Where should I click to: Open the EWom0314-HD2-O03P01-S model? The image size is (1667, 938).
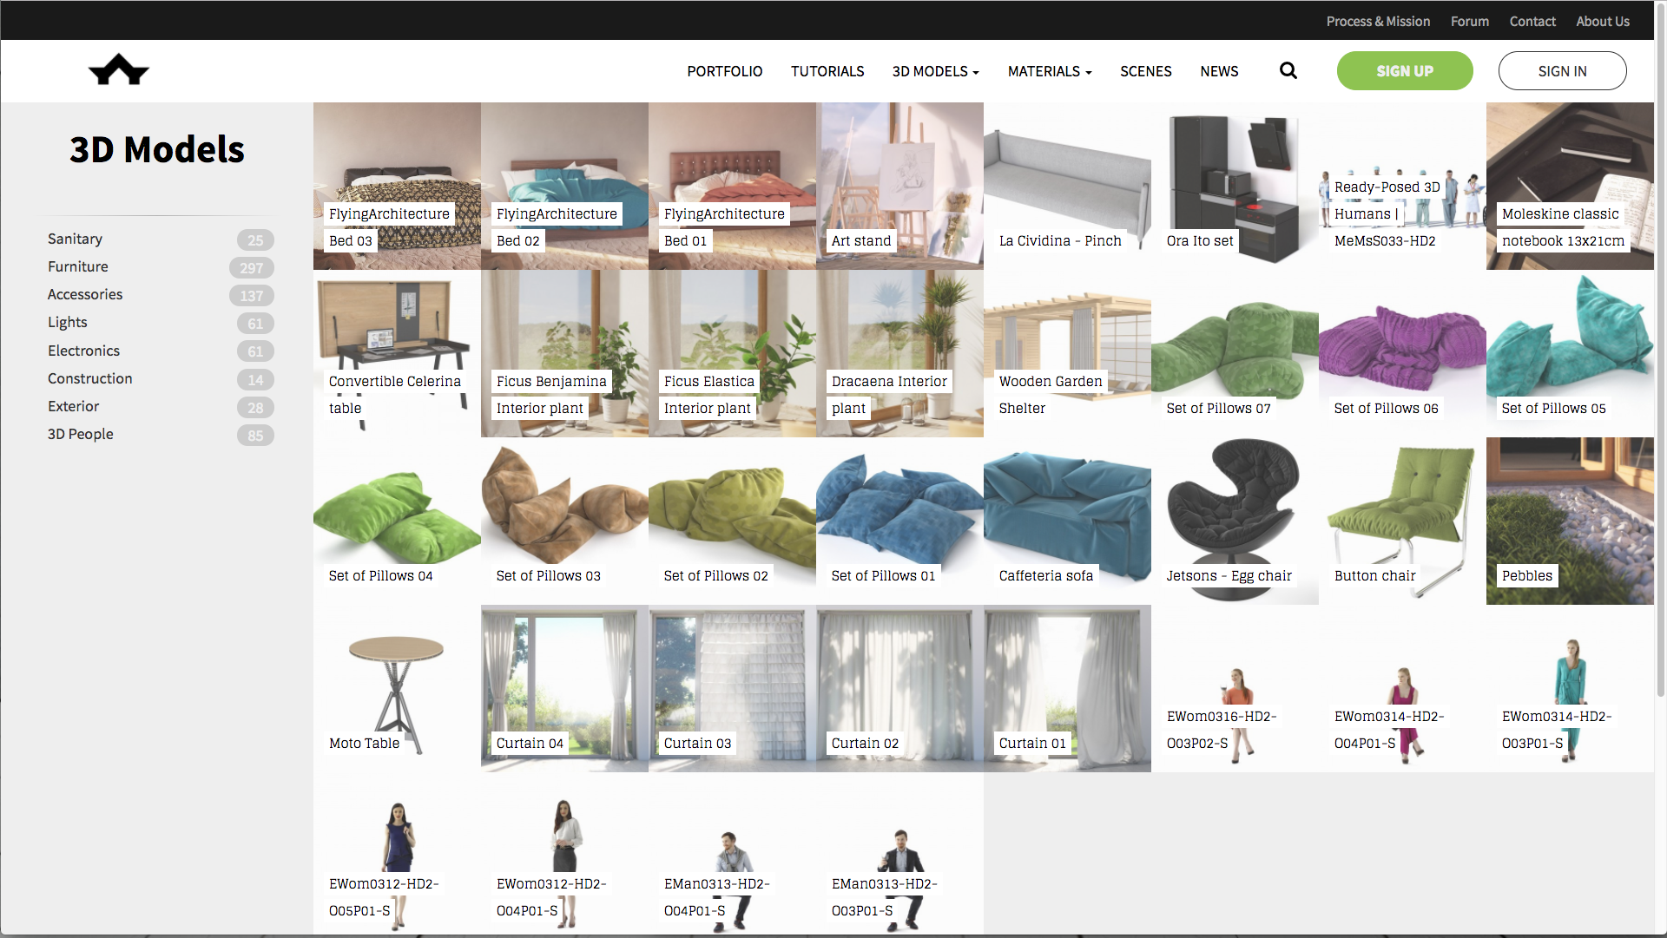(1570, 688)
